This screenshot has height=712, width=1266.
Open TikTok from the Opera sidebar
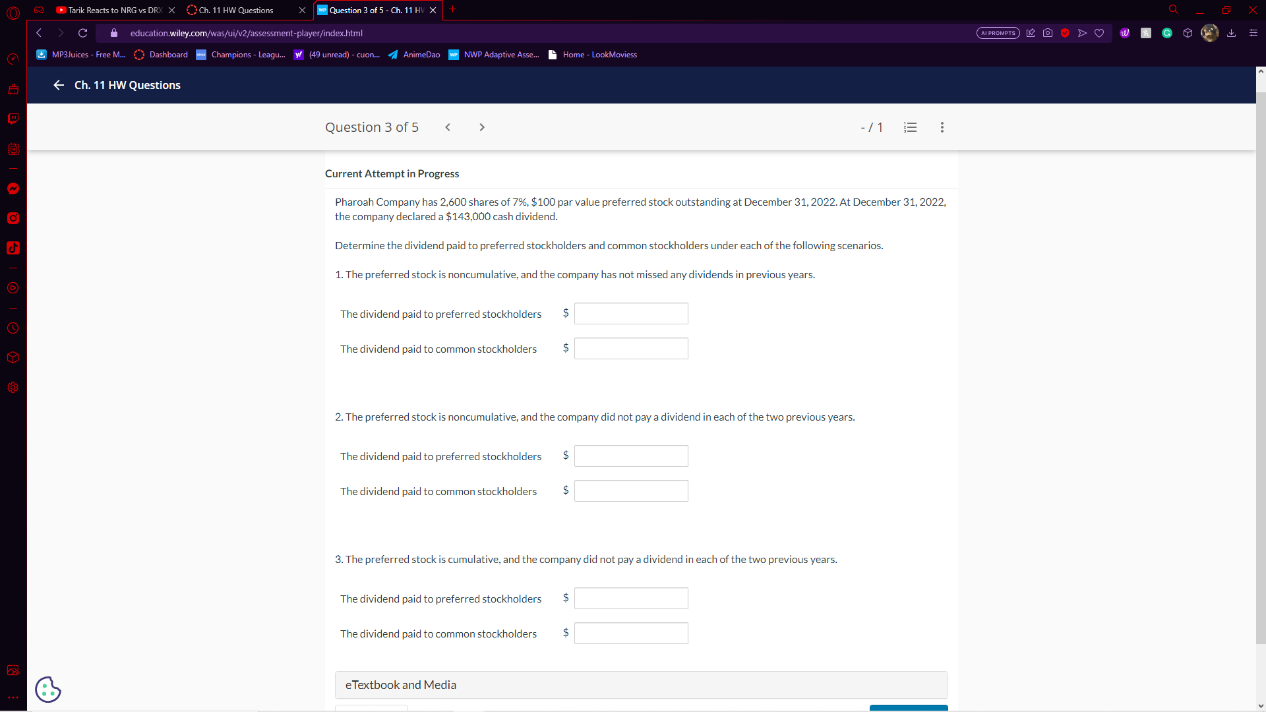[13, 248]
